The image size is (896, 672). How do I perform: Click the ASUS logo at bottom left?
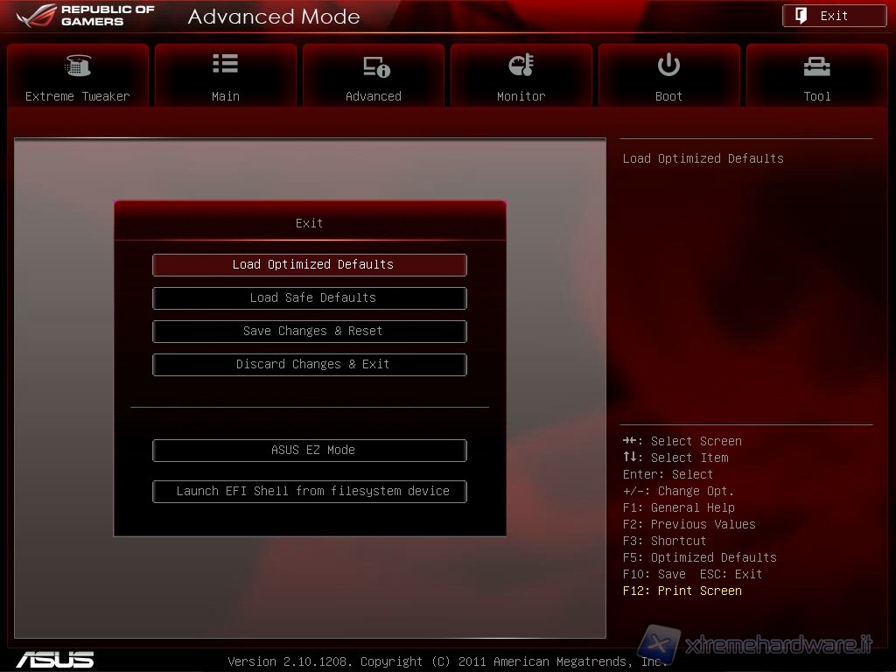[x=54, y=659]
